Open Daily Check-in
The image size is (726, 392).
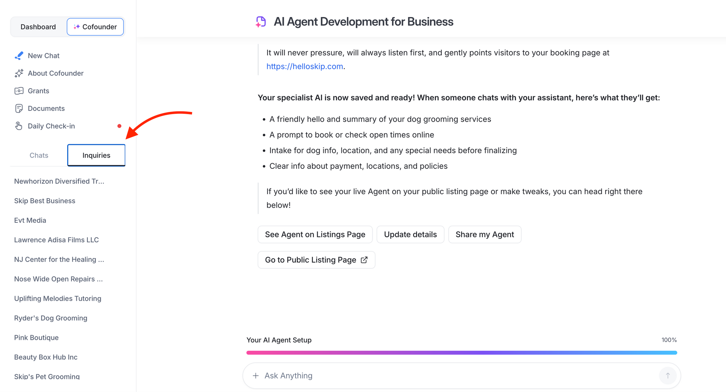click(51, 126)
